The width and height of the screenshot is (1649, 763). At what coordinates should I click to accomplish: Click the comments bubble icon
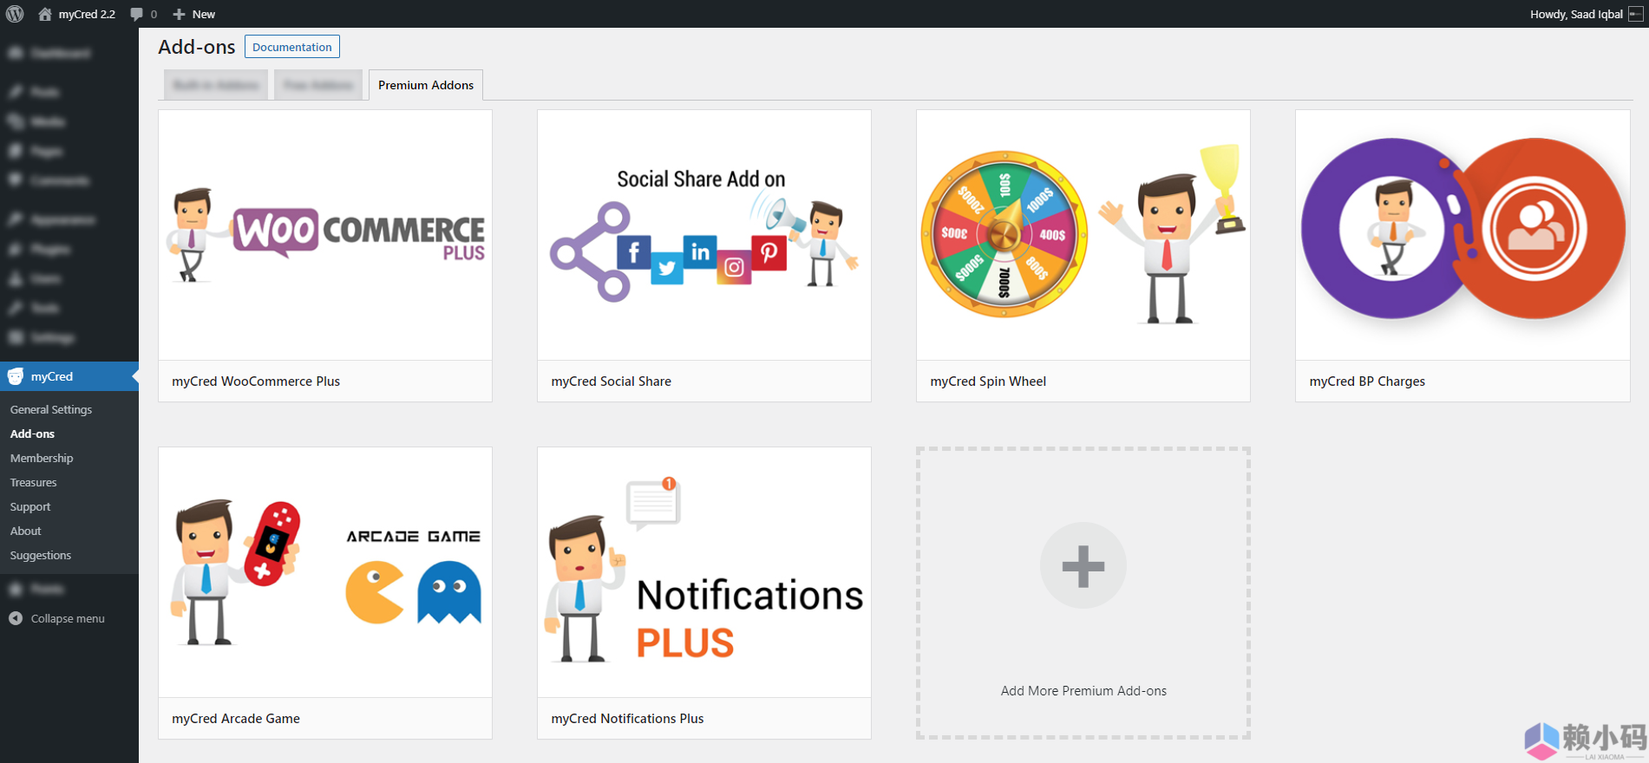[x=137, y=14]
